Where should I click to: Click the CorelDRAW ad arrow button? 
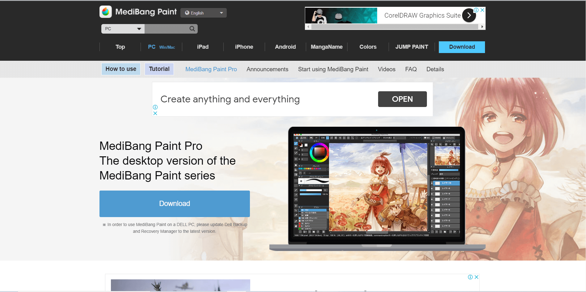tap(469, 15)
